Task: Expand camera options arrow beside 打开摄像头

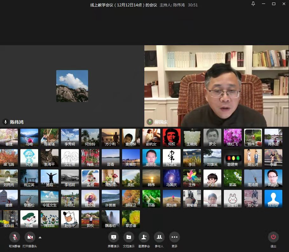Action: tap(40, 237)
